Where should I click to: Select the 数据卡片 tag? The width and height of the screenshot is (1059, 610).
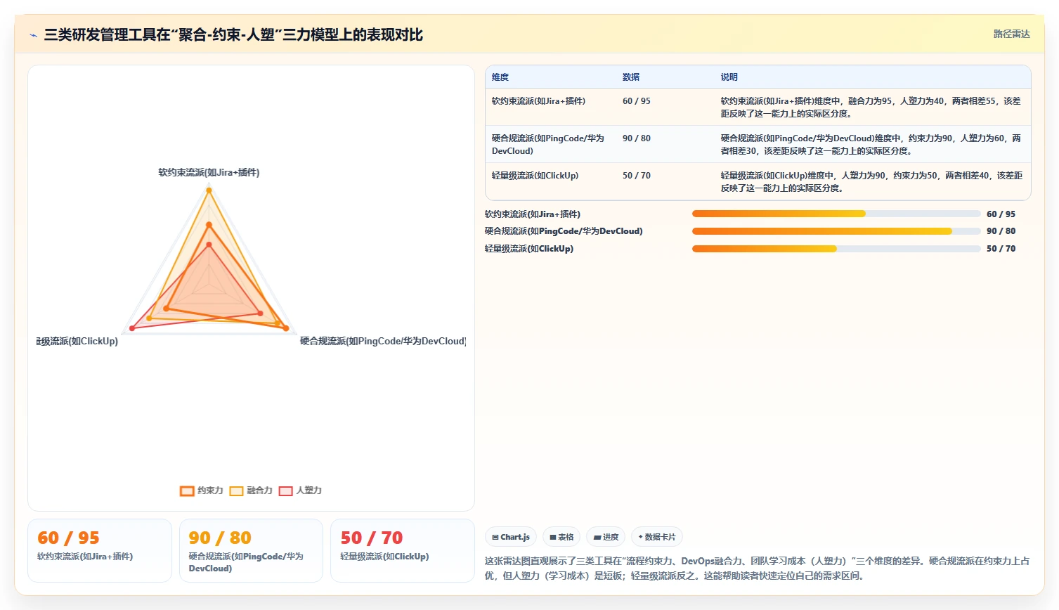pos(657,537)
